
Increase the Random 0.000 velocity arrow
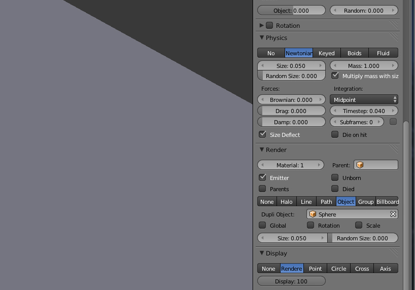click(393, 11)
